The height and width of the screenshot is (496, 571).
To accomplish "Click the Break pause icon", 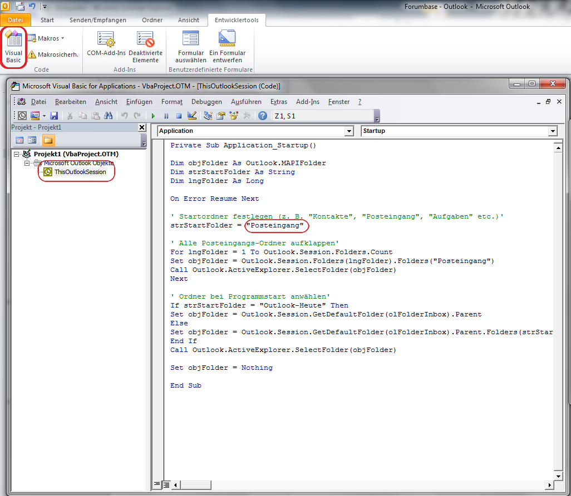I will [166, 116].
